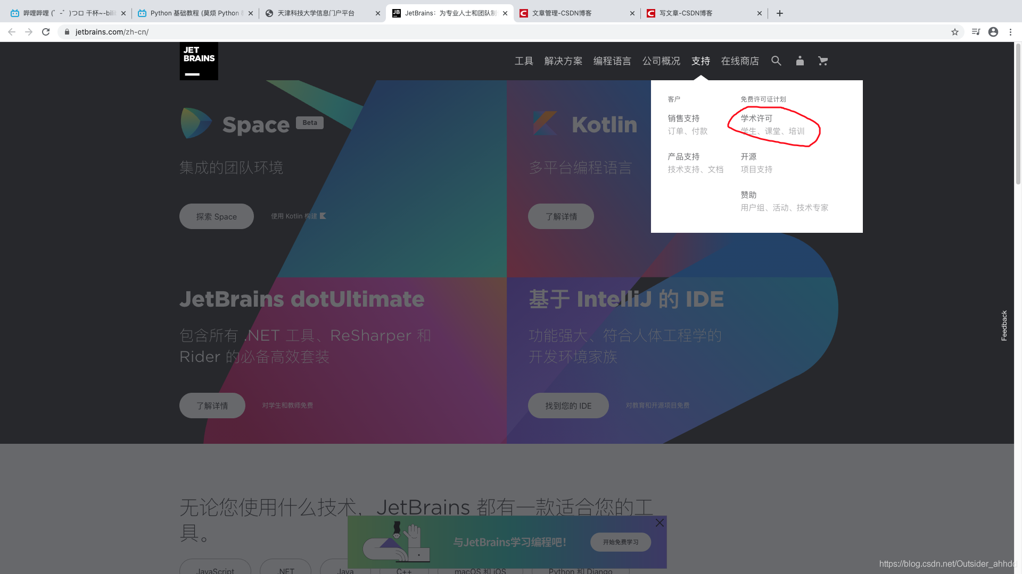
Task: Select the JavaScript technology chip
Action: click(x=216, y=567)
